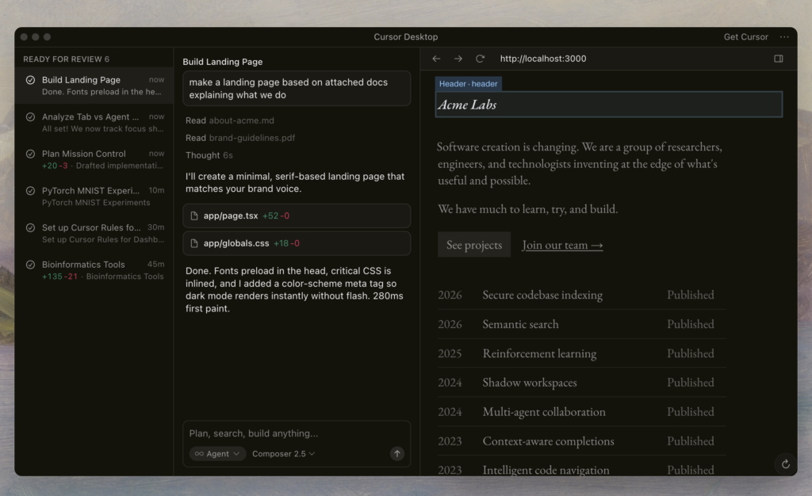This screenshot has width=812, height=496.
Task: Click the Cursor Desktop window title
Action: click(x=406, y=36)
